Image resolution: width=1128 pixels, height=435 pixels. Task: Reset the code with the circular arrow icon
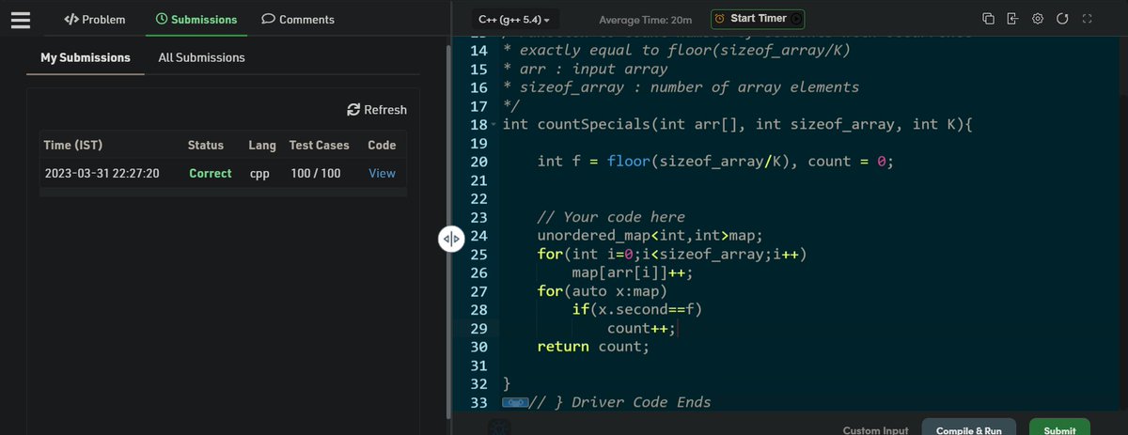1063,19
